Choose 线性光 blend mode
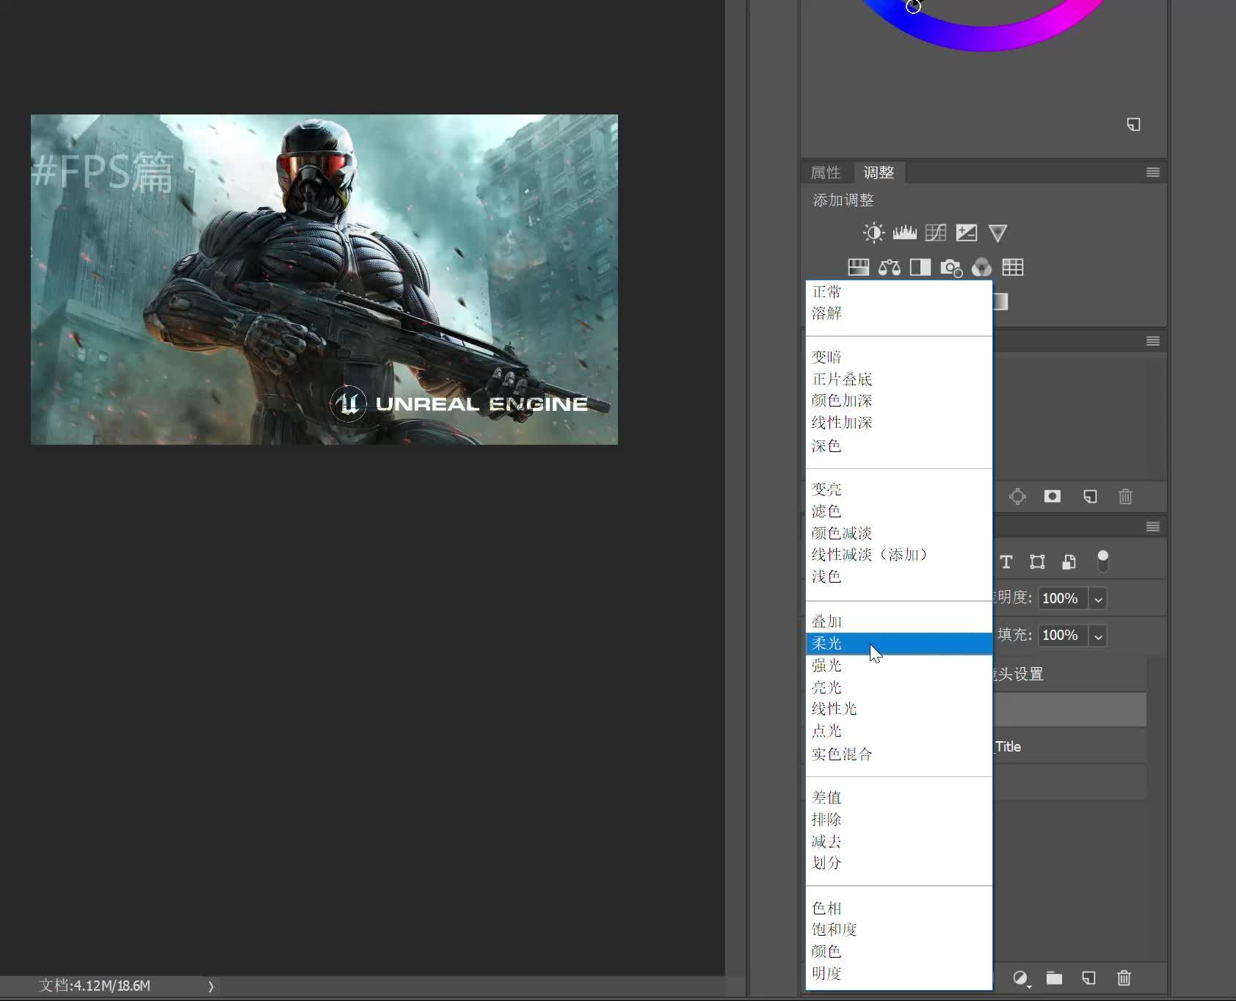This screenshot has width=1236, height=1001. (899, 709)
